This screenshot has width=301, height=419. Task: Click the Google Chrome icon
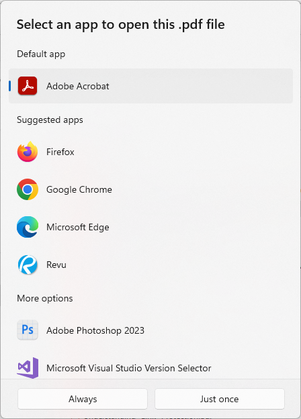click(28, 189)
